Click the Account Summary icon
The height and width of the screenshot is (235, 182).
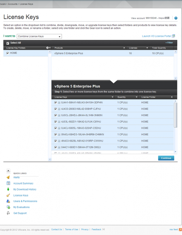pos(8,183)
